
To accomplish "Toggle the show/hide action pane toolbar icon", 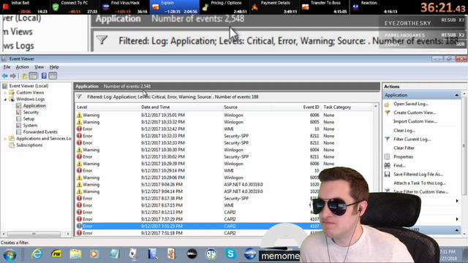I will 53,76.
